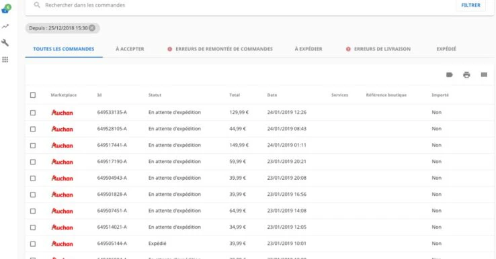
Task: Click total 149,99 € in the table
Action: [239, 146]
